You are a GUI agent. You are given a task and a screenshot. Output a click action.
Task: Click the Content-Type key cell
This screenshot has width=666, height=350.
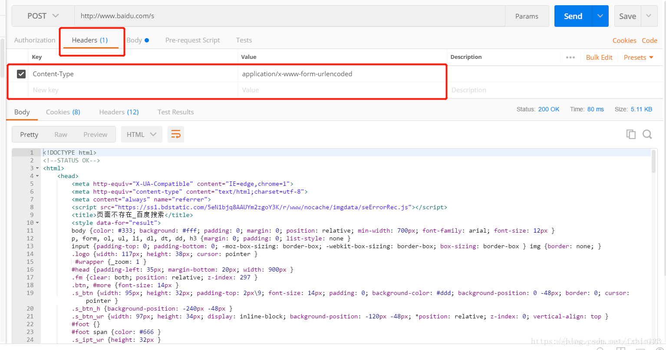pyautogui.click(x=133, y=74)
